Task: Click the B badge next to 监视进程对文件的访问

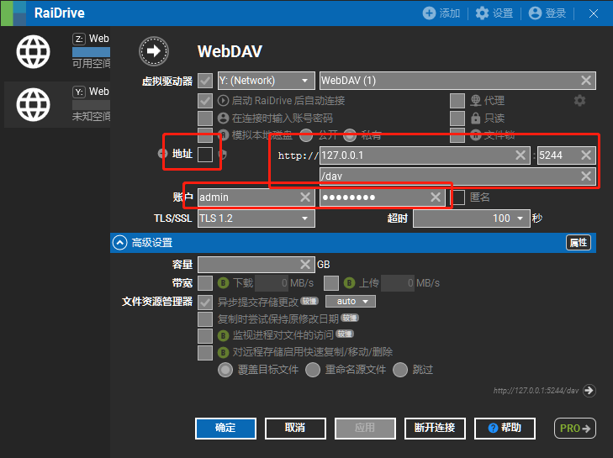Action: tap(223, 335)
